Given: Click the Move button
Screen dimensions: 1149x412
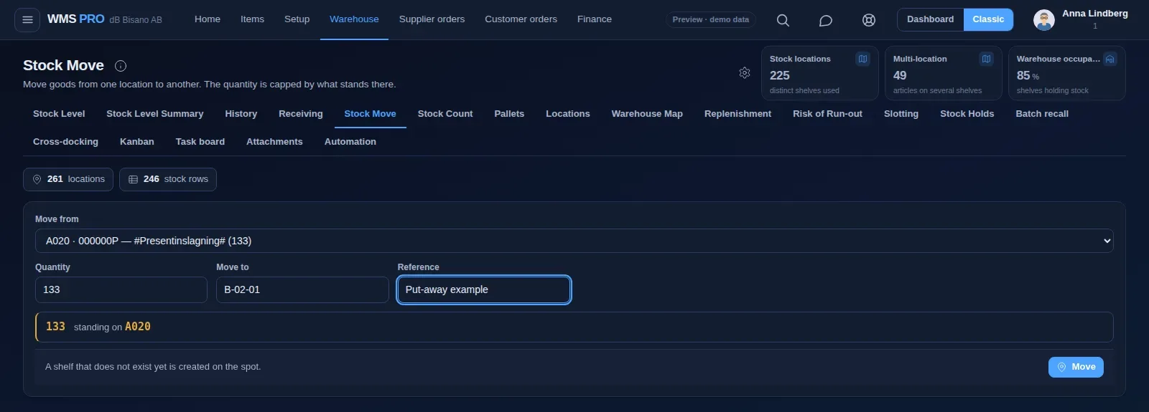Looking at the screenshot, I should (x=1076, y=367).
